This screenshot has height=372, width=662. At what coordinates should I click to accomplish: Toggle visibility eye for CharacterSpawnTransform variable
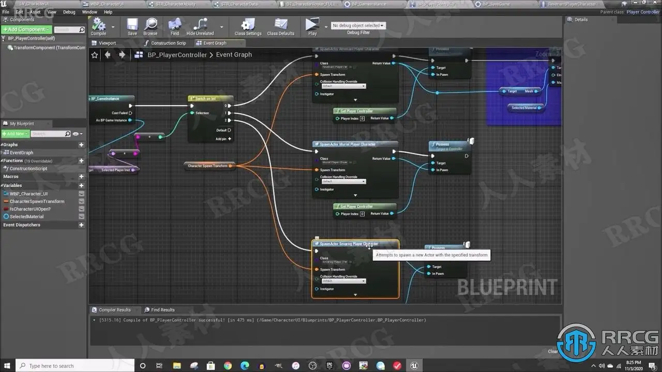81,202
